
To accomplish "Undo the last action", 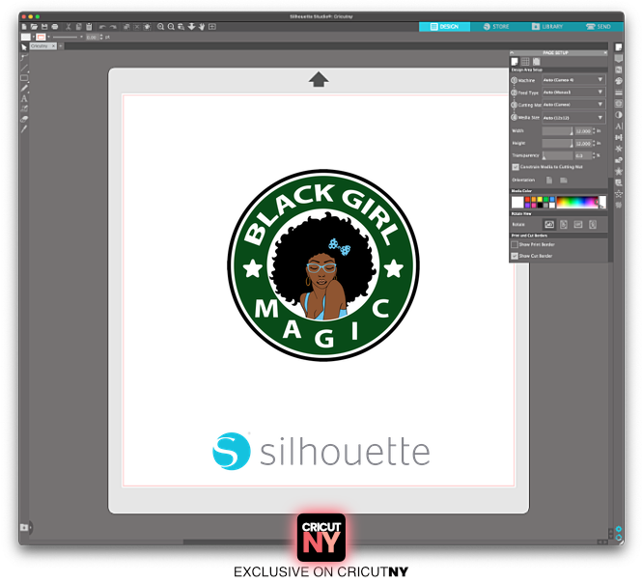I will [x=102, y=27].
